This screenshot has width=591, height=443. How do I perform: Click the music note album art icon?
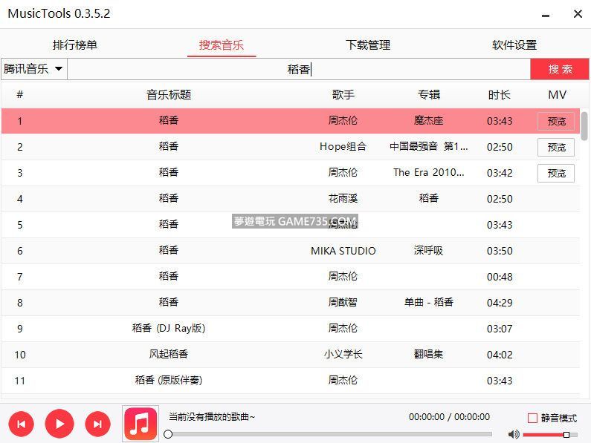pyautogui.click(x=141, y=424)
